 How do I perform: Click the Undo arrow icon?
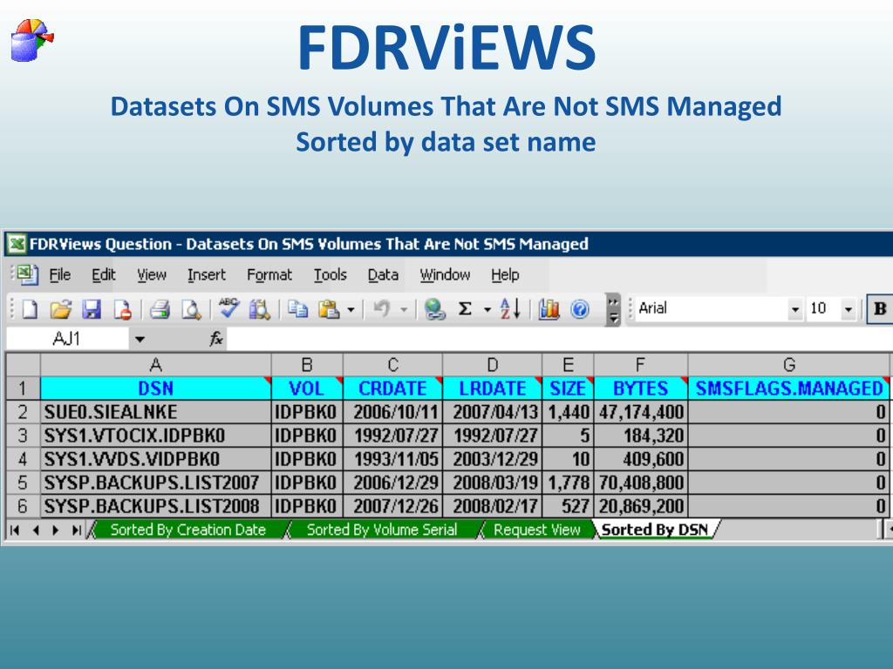tap(381, 309)
